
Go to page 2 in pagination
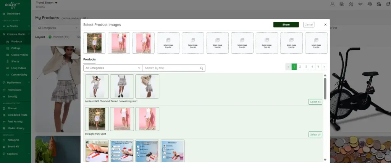tap(300, 67)
